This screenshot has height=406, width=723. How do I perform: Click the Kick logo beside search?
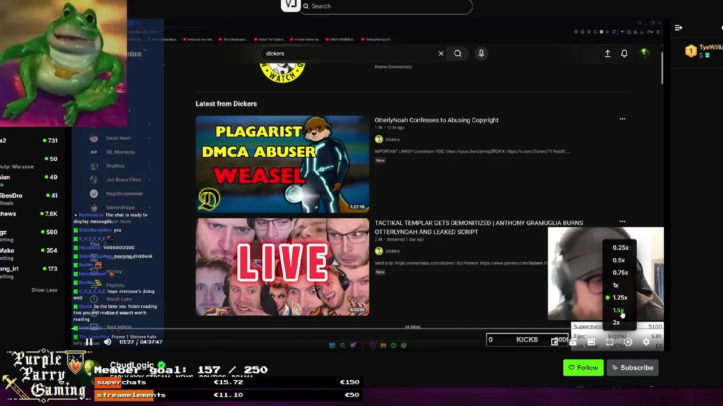pos(290,5)
